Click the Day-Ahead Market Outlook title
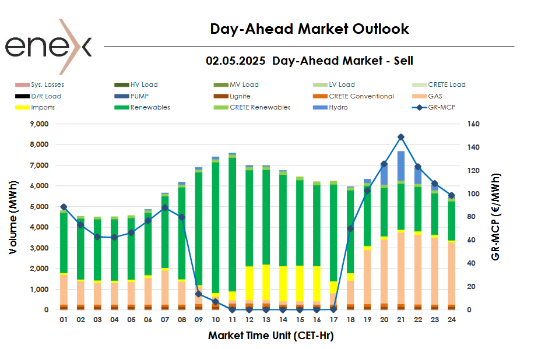The height and width of the screenshot is (349, 552). click(x=309, y=29)
